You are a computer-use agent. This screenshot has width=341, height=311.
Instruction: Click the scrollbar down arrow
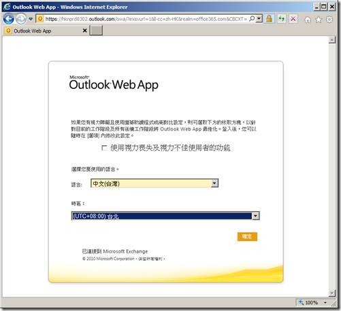click(331, 293)
